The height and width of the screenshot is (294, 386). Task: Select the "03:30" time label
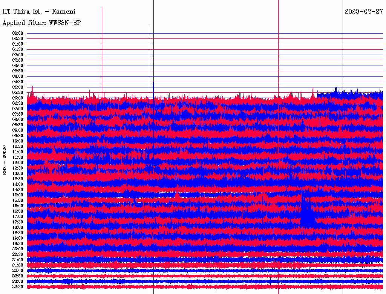(x=18, y=71)
